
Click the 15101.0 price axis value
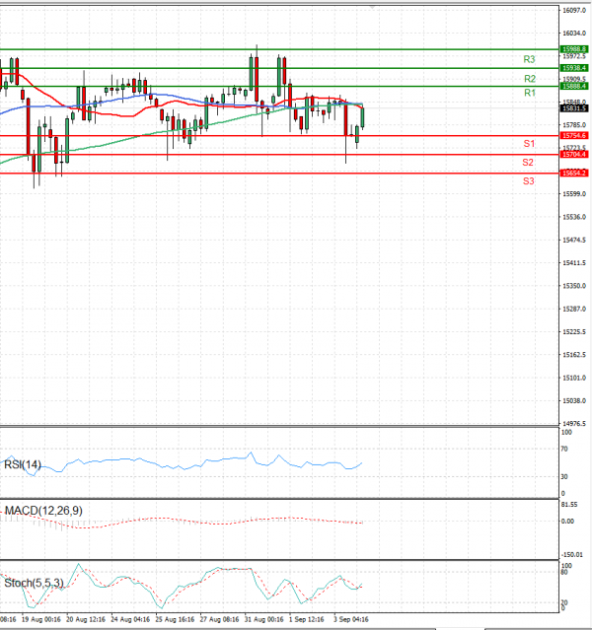coord(574,378)
